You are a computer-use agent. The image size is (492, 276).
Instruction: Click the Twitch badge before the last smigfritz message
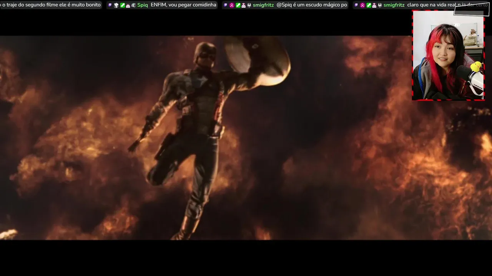tap(356, 5)
